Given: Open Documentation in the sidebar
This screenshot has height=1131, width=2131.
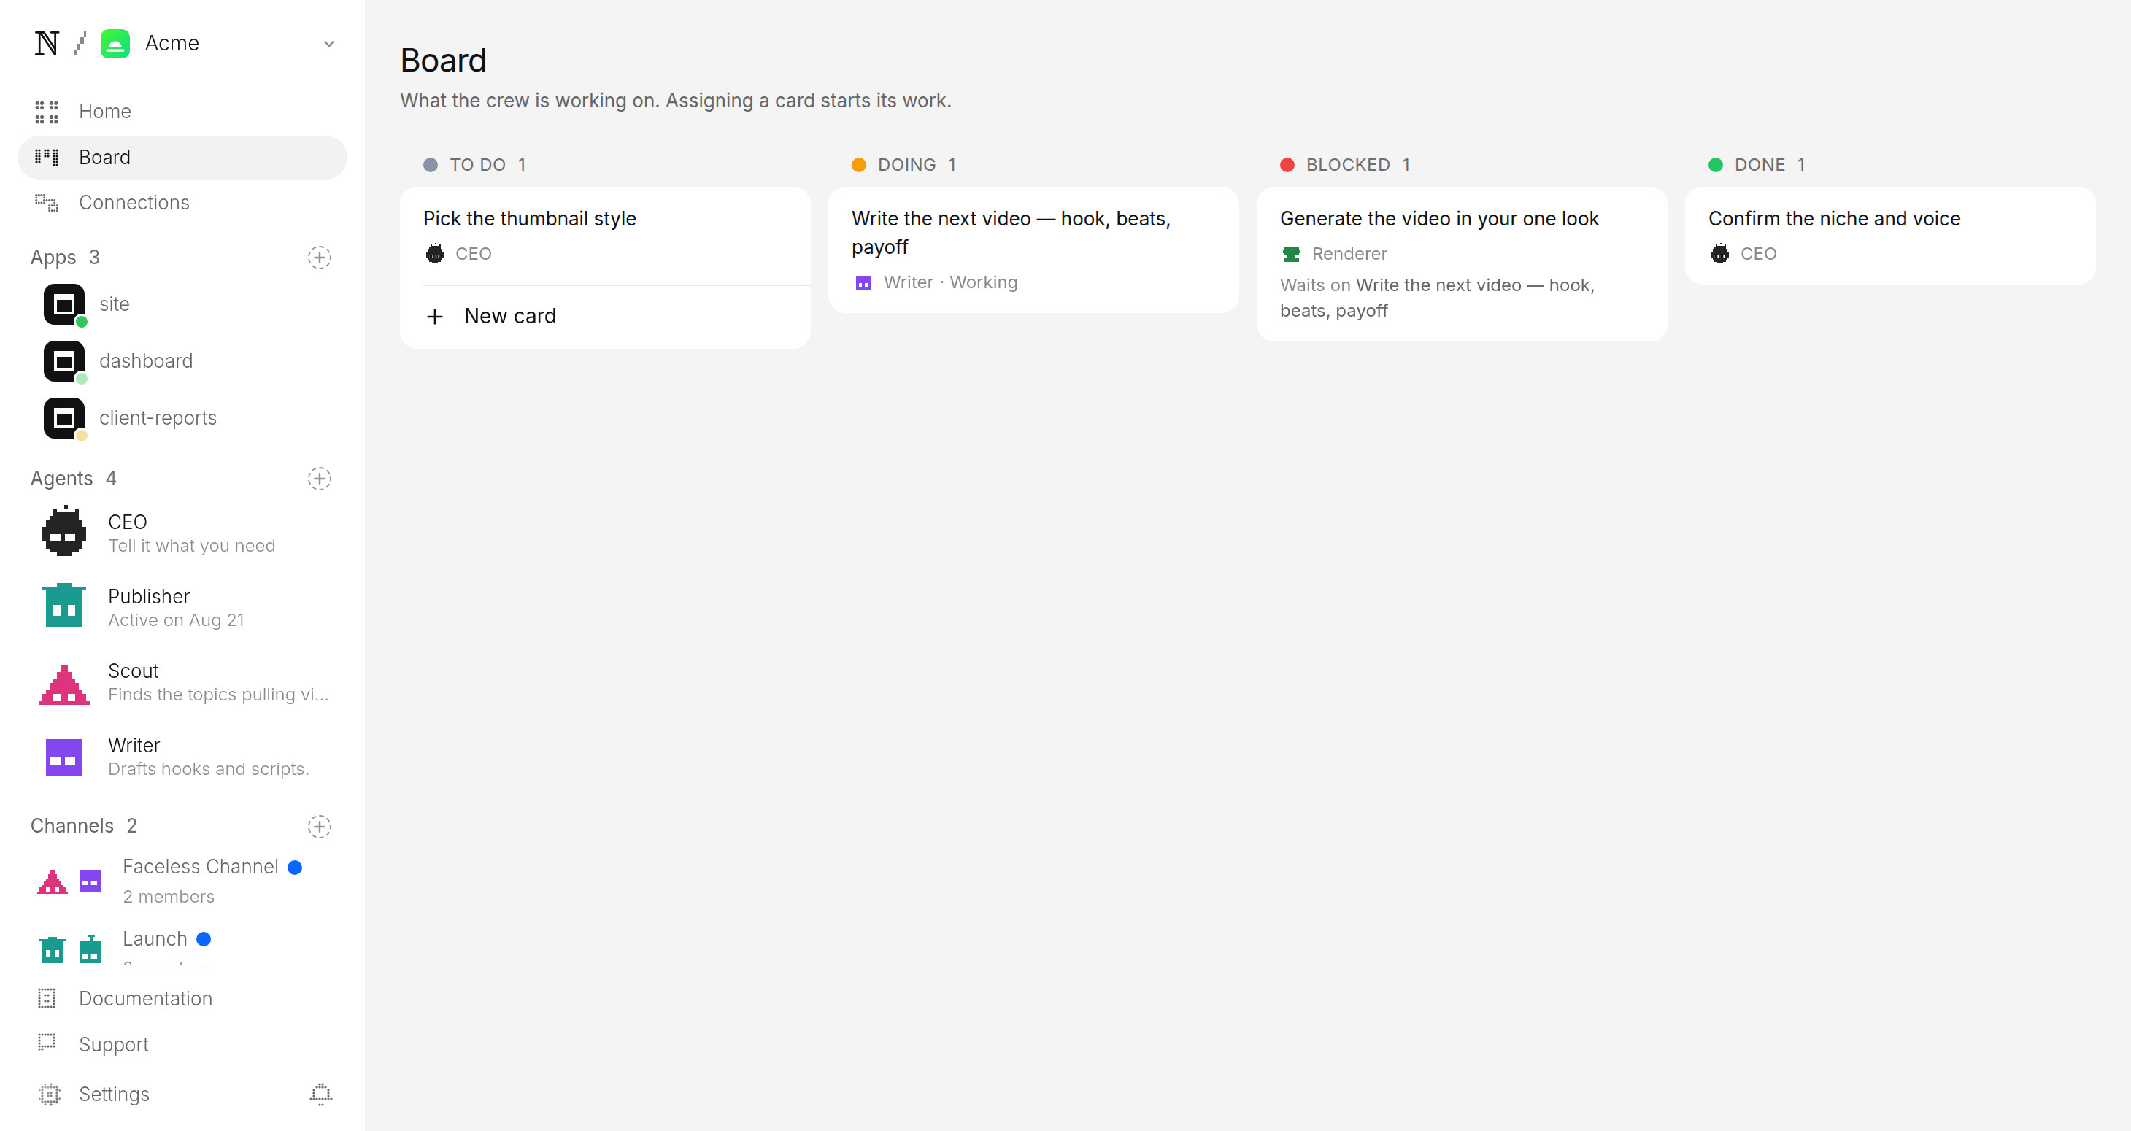Looking at the screenshot, I should click(x=182, y=999).
